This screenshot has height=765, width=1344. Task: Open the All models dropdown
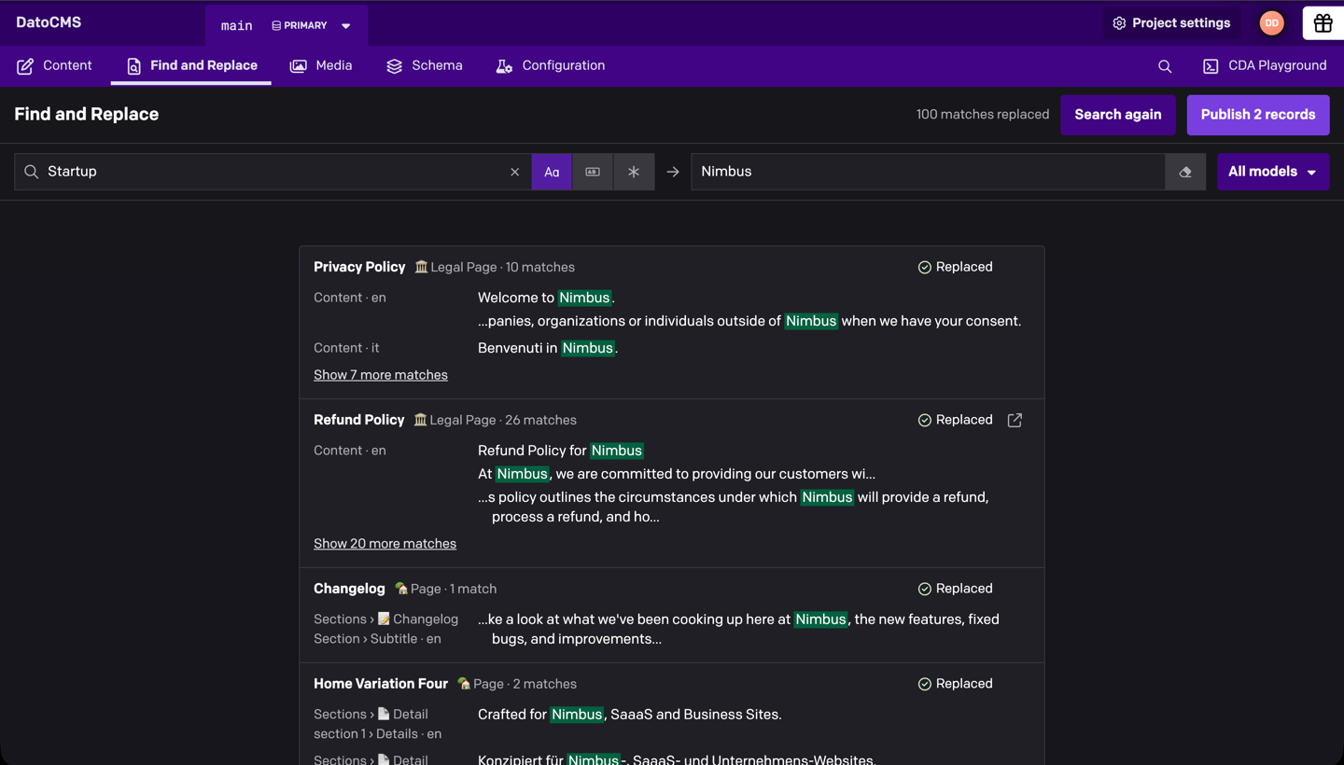tap(1273, 172)
